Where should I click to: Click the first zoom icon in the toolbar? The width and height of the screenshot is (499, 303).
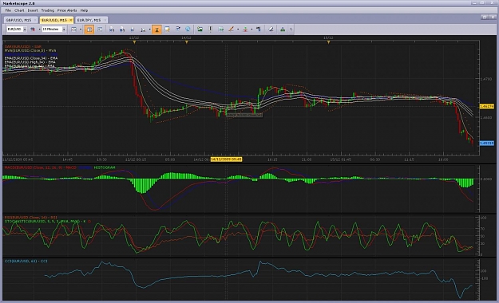coord(112,30)
